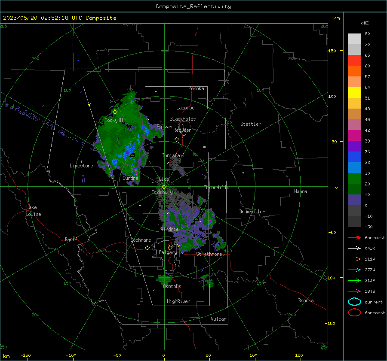Click the dBZ legend heading
Screen dimensions: 387x361
coord(365,23)
